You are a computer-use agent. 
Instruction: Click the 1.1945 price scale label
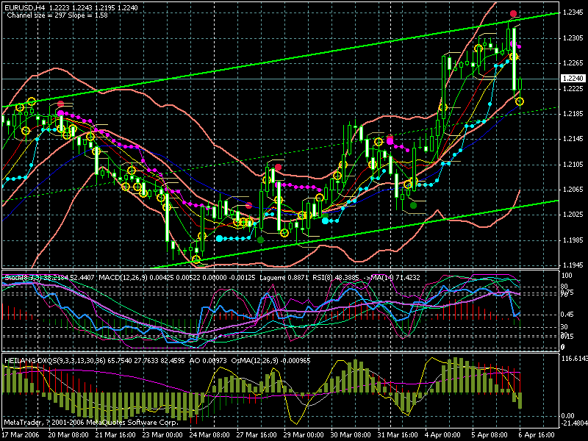point(573,265)
